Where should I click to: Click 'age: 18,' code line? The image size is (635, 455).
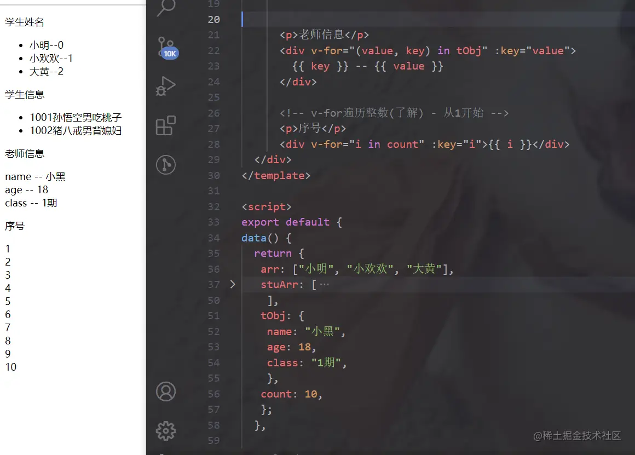(x=291, y=347)
